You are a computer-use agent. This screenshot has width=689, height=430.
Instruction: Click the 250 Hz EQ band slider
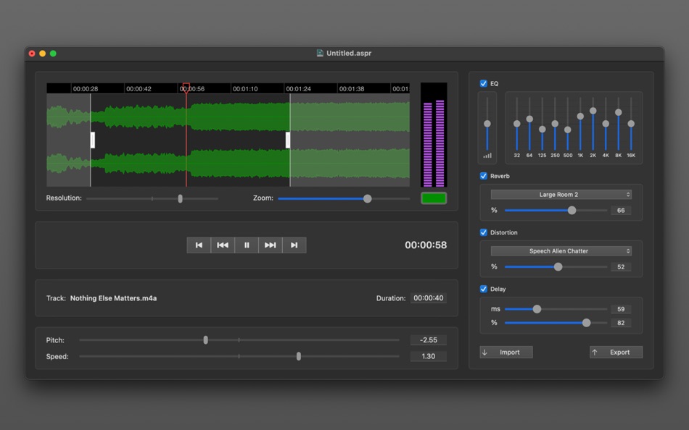click(555, 125)
